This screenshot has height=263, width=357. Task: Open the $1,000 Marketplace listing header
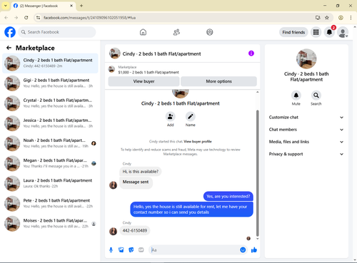pos(183,70)
